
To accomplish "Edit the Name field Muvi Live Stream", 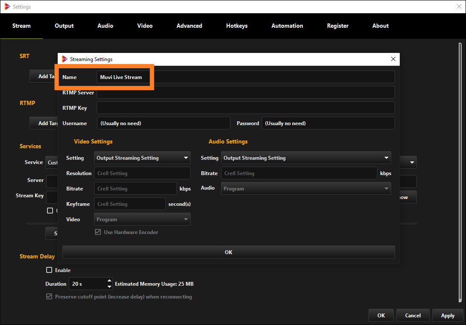I will coord(246,77).
